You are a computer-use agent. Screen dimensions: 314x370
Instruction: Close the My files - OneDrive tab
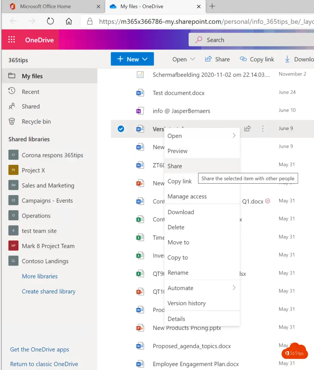tap(199, 7)
